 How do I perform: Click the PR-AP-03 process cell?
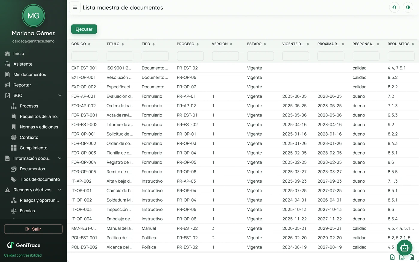186,181
